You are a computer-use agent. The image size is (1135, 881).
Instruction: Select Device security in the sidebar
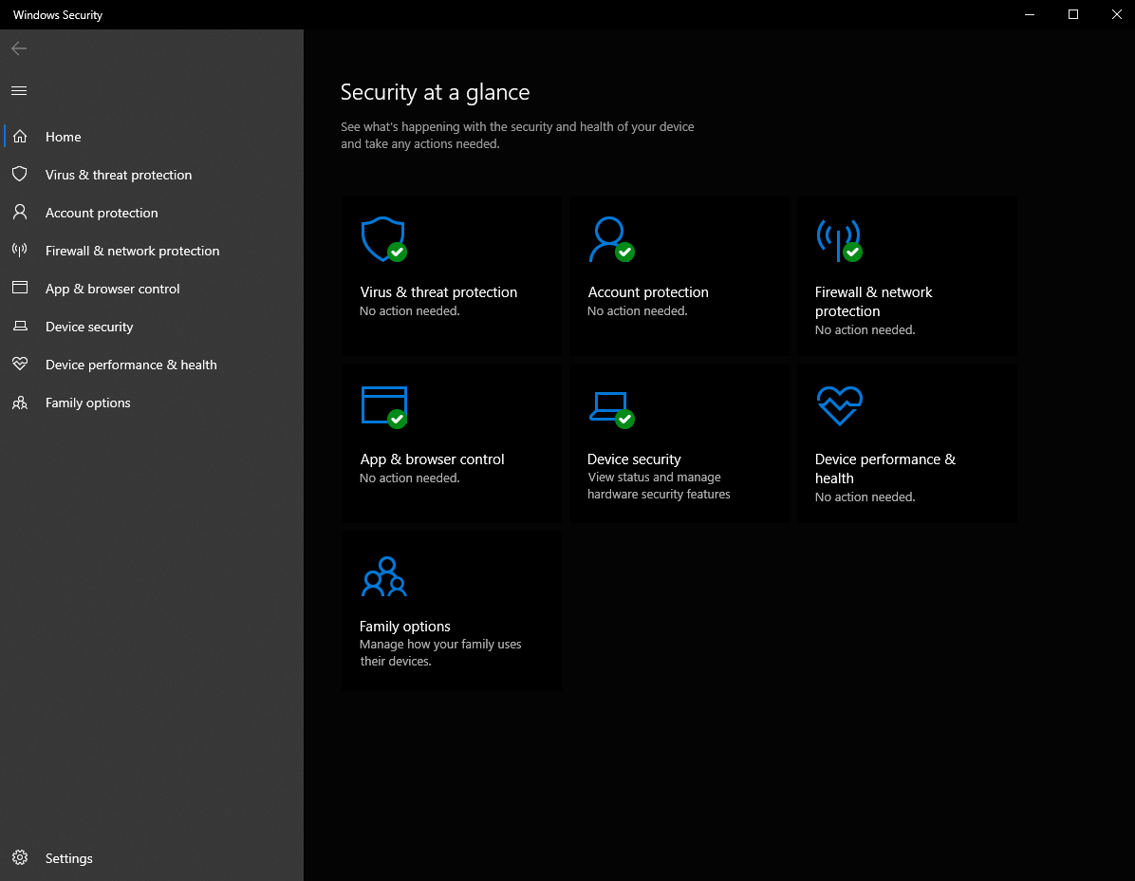coord(89,327)
